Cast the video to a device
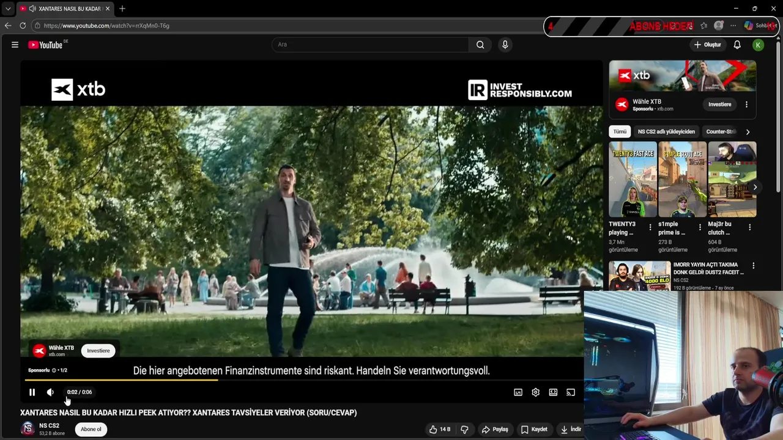 click(571, 392)
